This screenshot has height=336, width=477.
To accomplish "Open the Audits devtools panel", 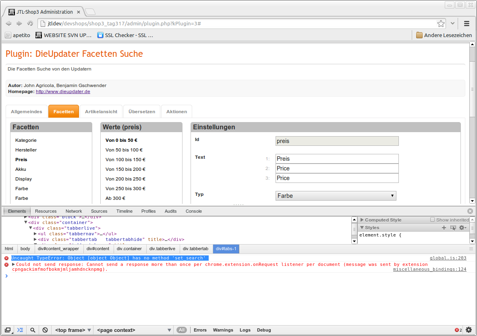I will coord(170,211).
